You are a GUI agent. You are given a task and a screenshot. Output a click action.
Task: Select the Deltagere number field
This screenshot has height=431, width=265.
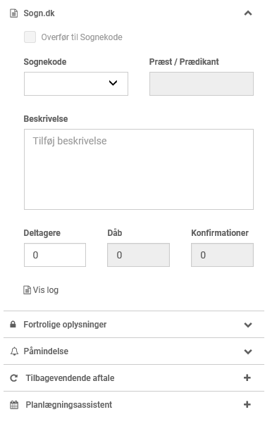(x=55, y=255)
